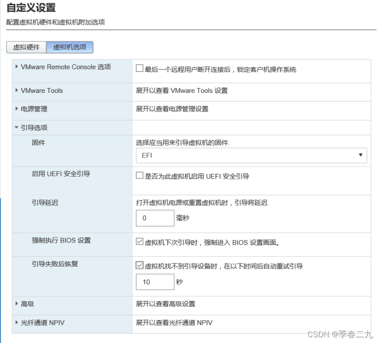Viewport: 380px width, 343px height.
Task: Expand the 电源管理 section
Action: tap(17, 109)
